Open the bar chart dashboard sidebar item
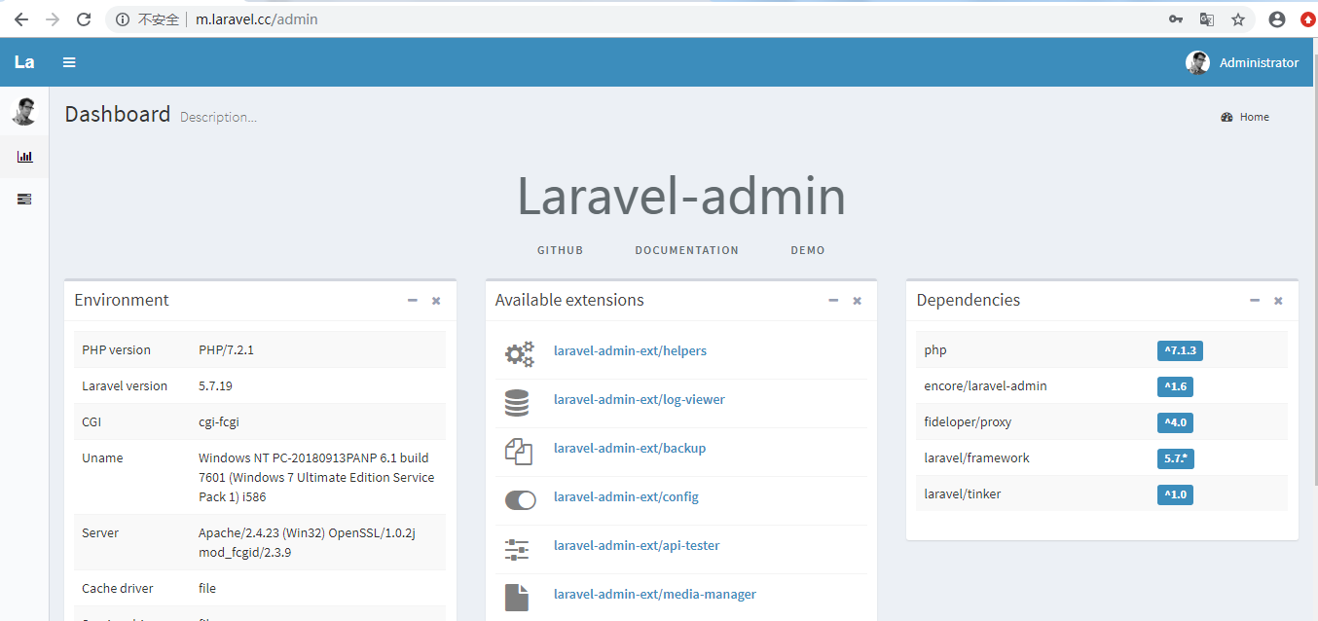The image size is (1318, 621). tap(24, 156)
